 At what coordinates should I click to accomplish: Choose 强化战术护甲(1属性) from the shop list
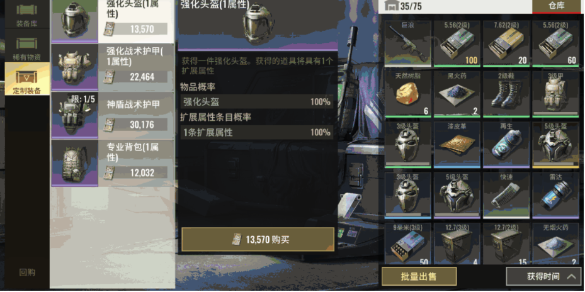(113, 67)
